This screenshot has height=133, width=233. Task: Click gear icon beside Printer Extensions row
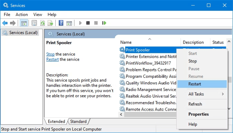click(x=122, y=56)
